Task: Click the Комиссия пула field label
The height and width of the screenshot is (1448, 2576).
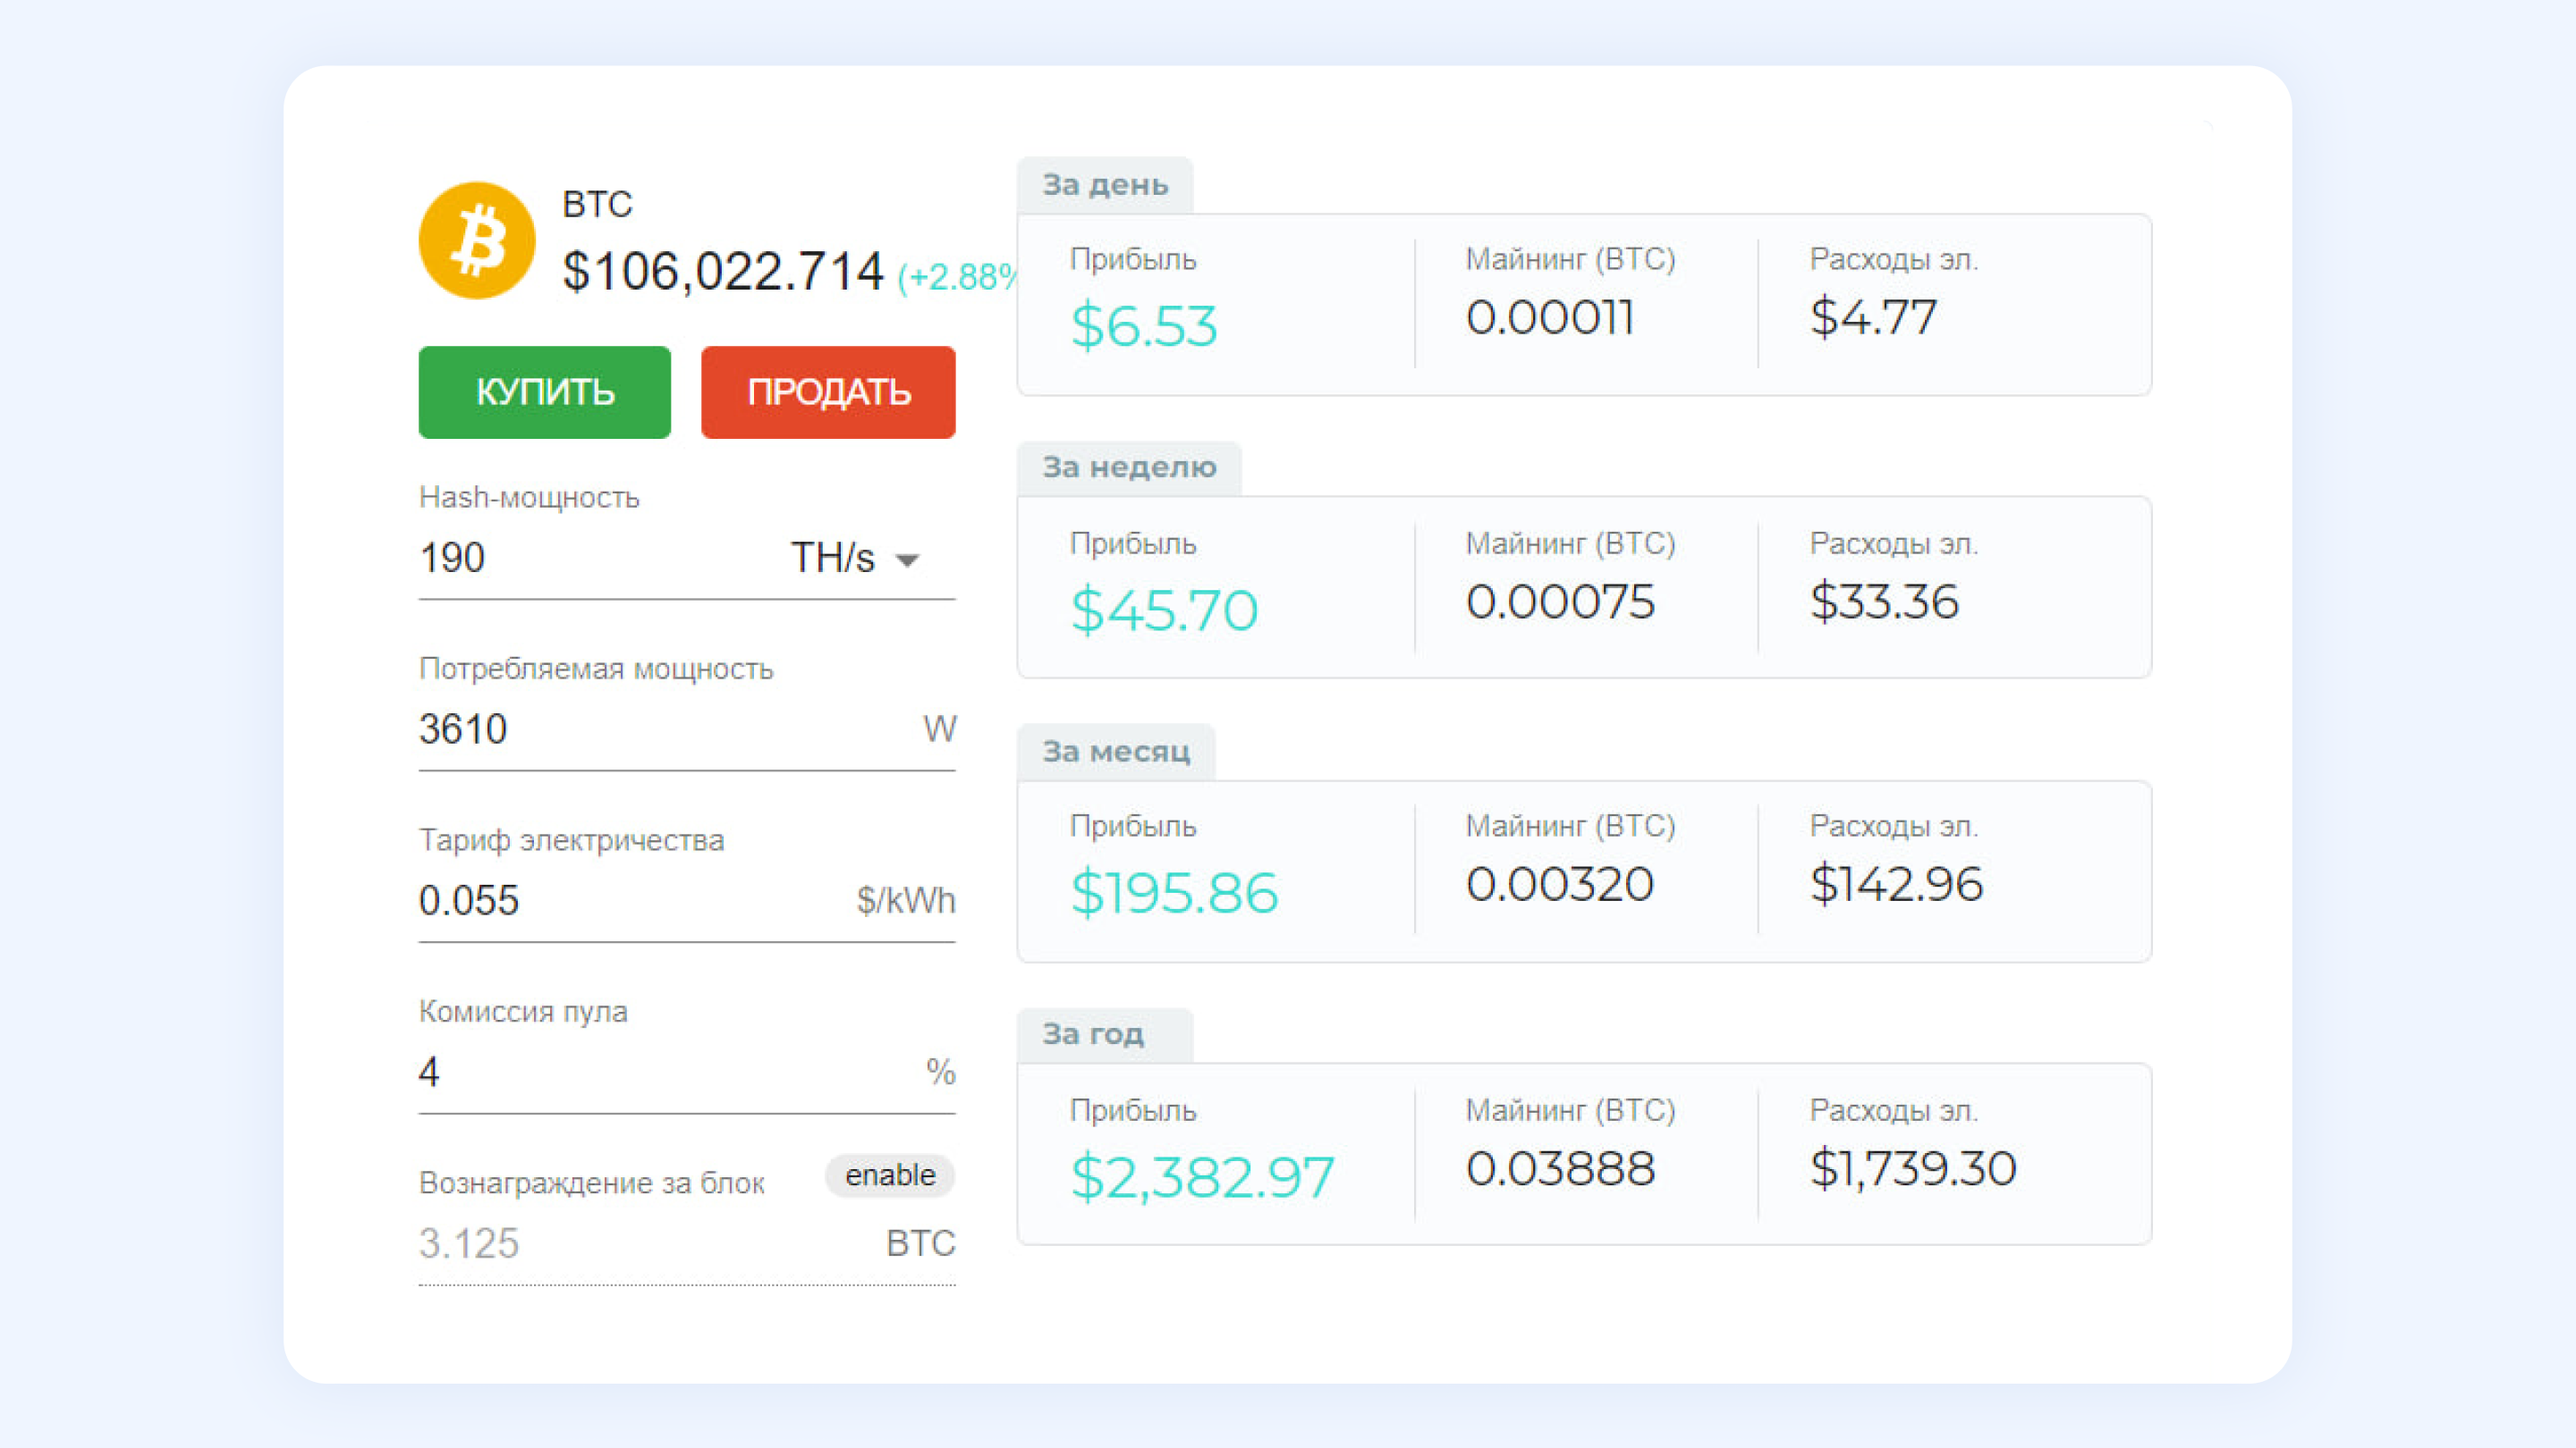Action: (523, 1011)
